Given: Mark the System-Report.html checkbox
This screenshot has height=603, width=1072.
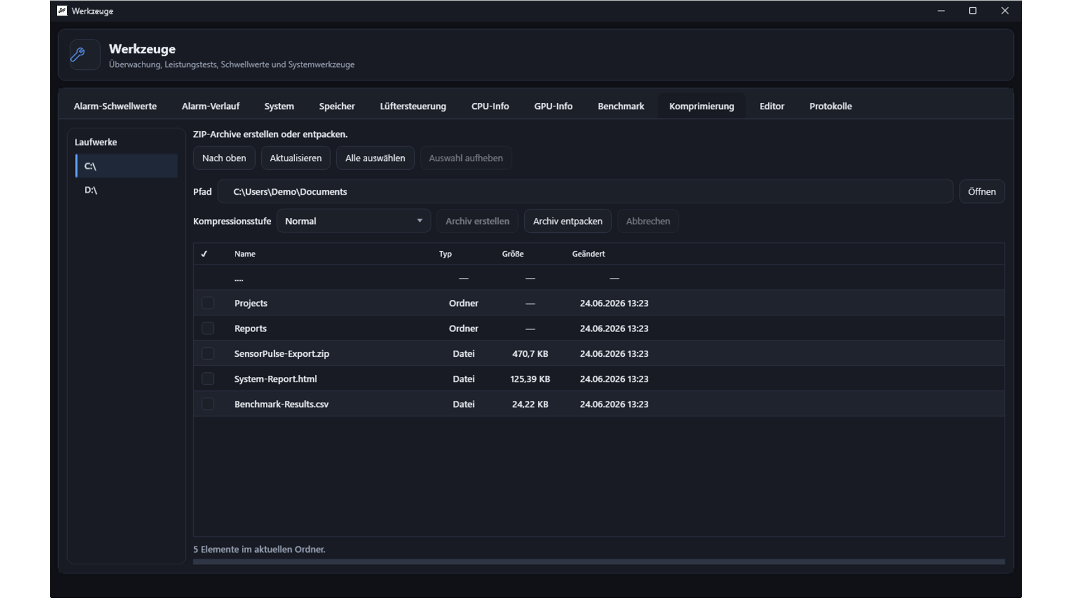Looking at the screenshot, I should [x=208, y=379].
